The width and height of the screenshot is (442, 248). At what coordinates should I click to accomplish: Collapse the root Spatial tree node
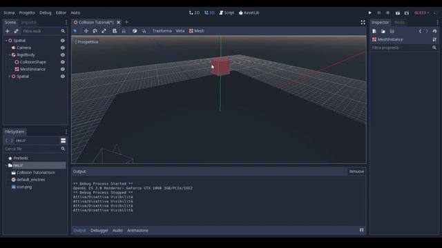(x=6, y=41)
